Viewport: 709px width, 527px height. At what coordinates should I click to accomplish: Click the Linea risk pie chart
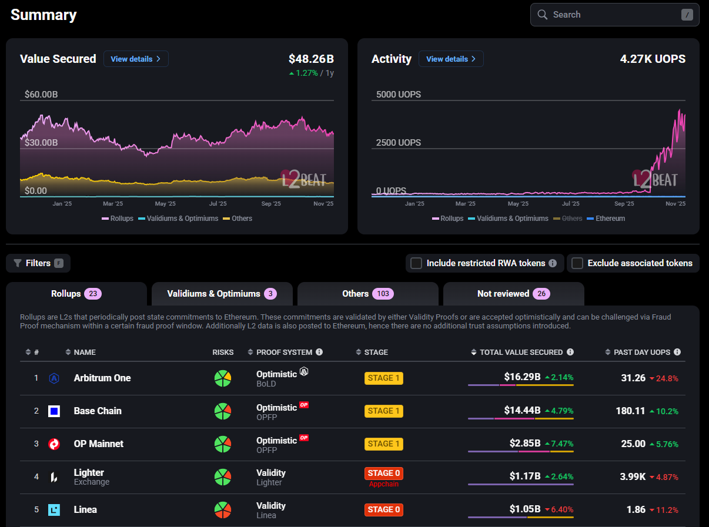(x=222, y=510)
